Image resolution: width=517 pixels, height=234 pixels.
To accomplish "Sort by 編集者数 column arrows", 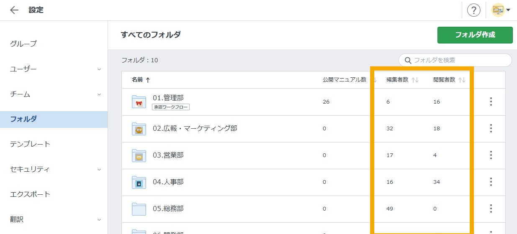I will click(415, 80).
